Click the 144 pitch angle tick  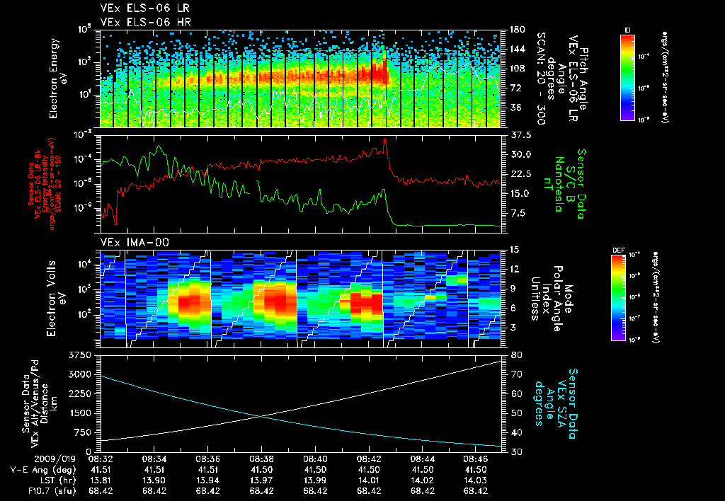(517, 49)
